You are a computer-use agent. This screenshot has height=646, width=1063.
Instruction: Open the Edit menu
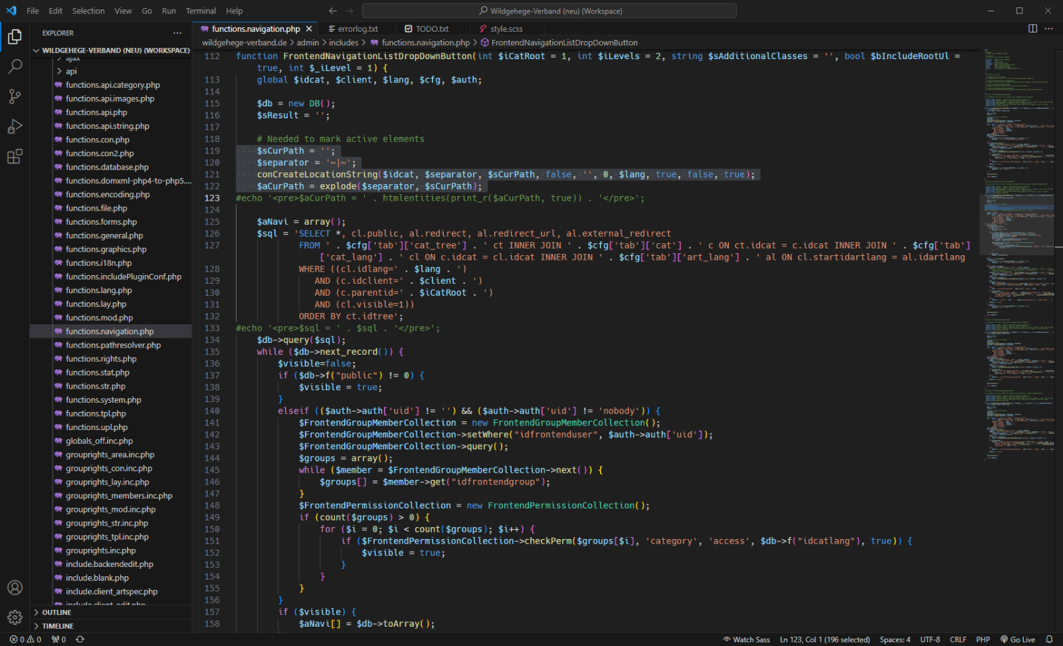(56, 11)
